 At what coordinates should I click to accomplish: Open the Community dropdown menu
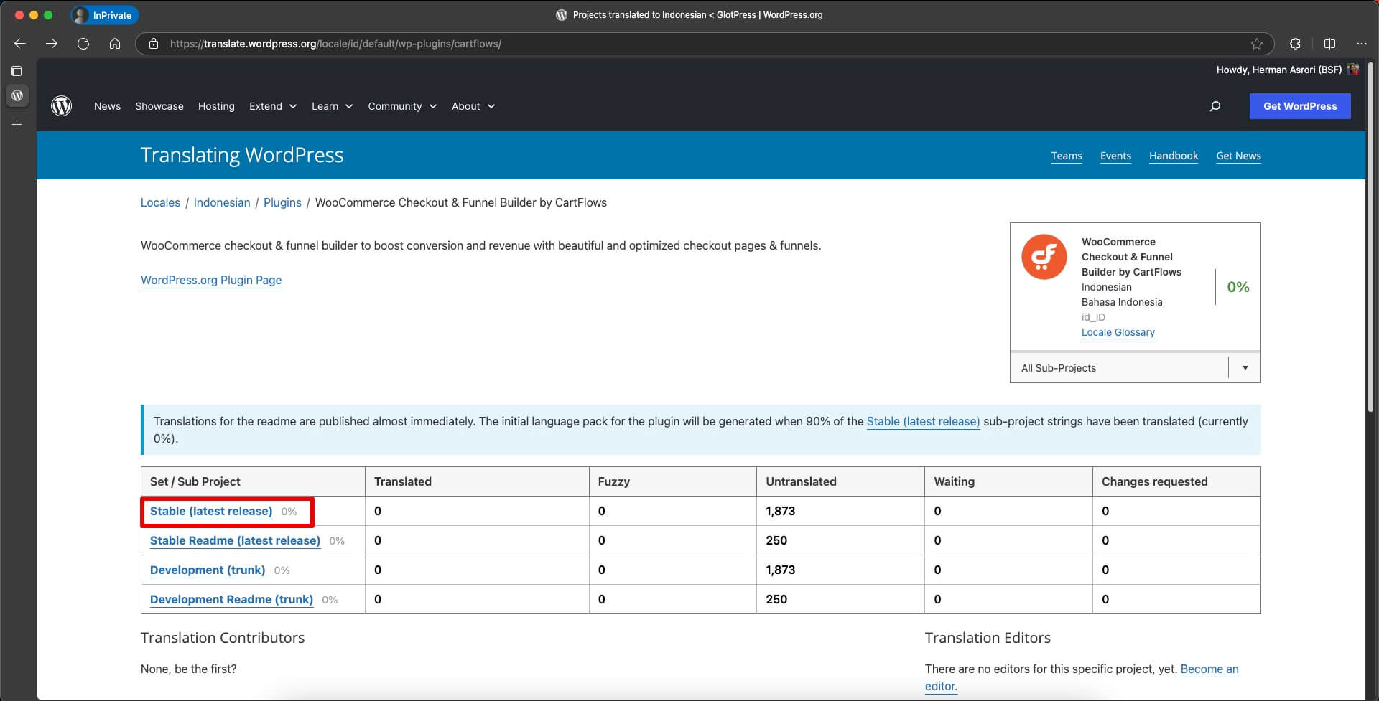(x=401, y=106)
